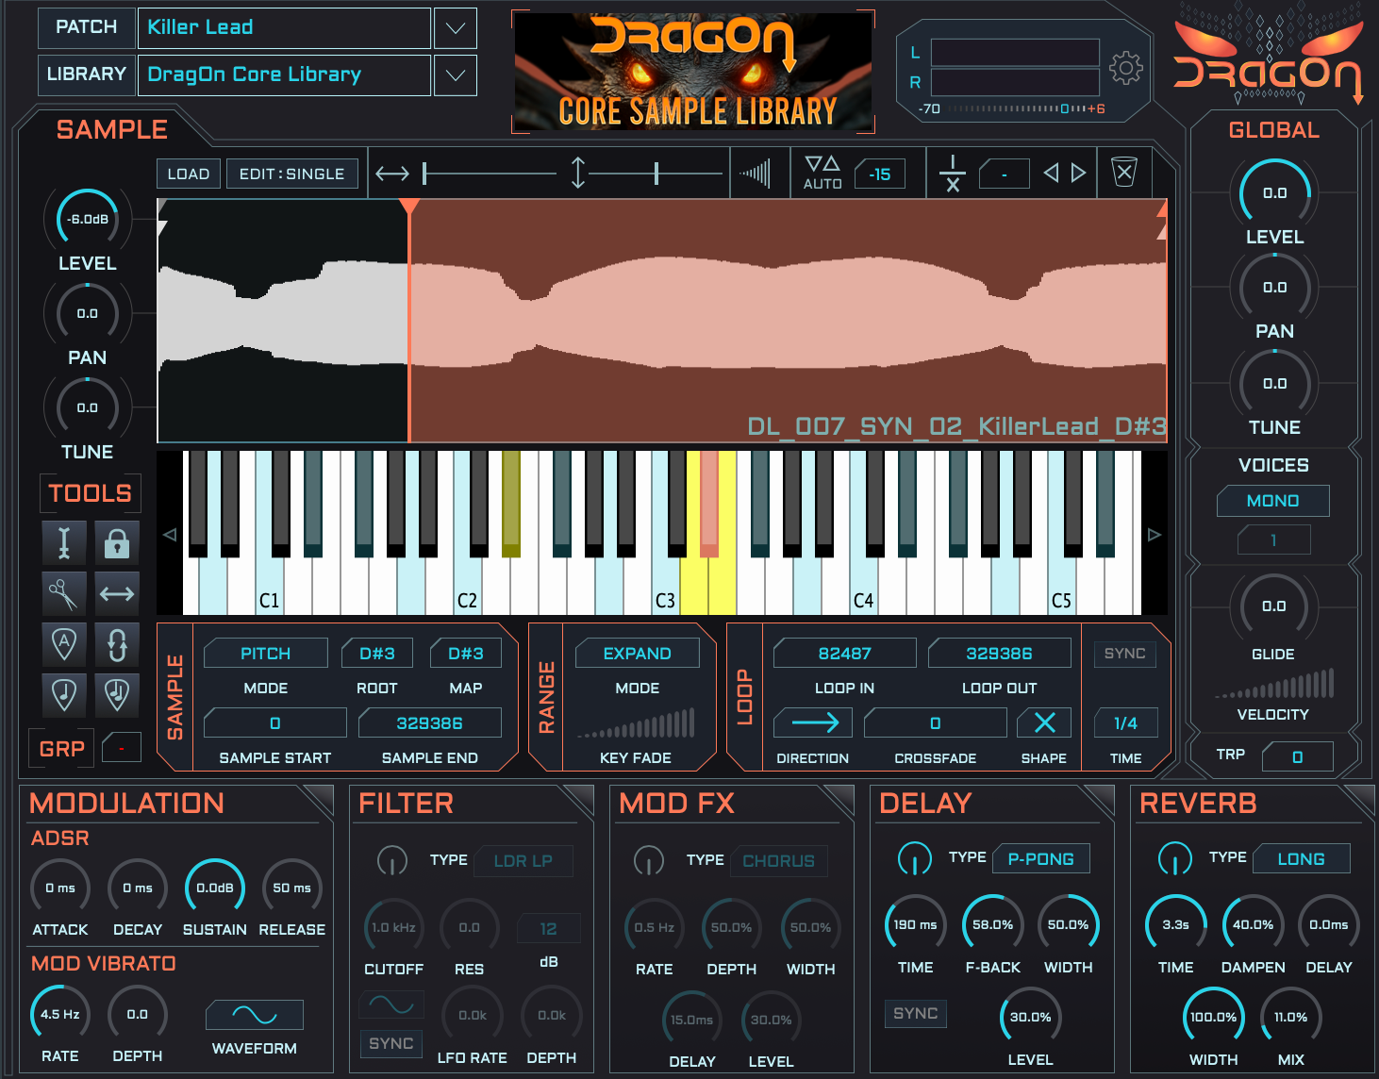Set loop direction with the arrow icon
Image resolution: width=1379 pixels, height=1079 pixels.
click(813, 723)
